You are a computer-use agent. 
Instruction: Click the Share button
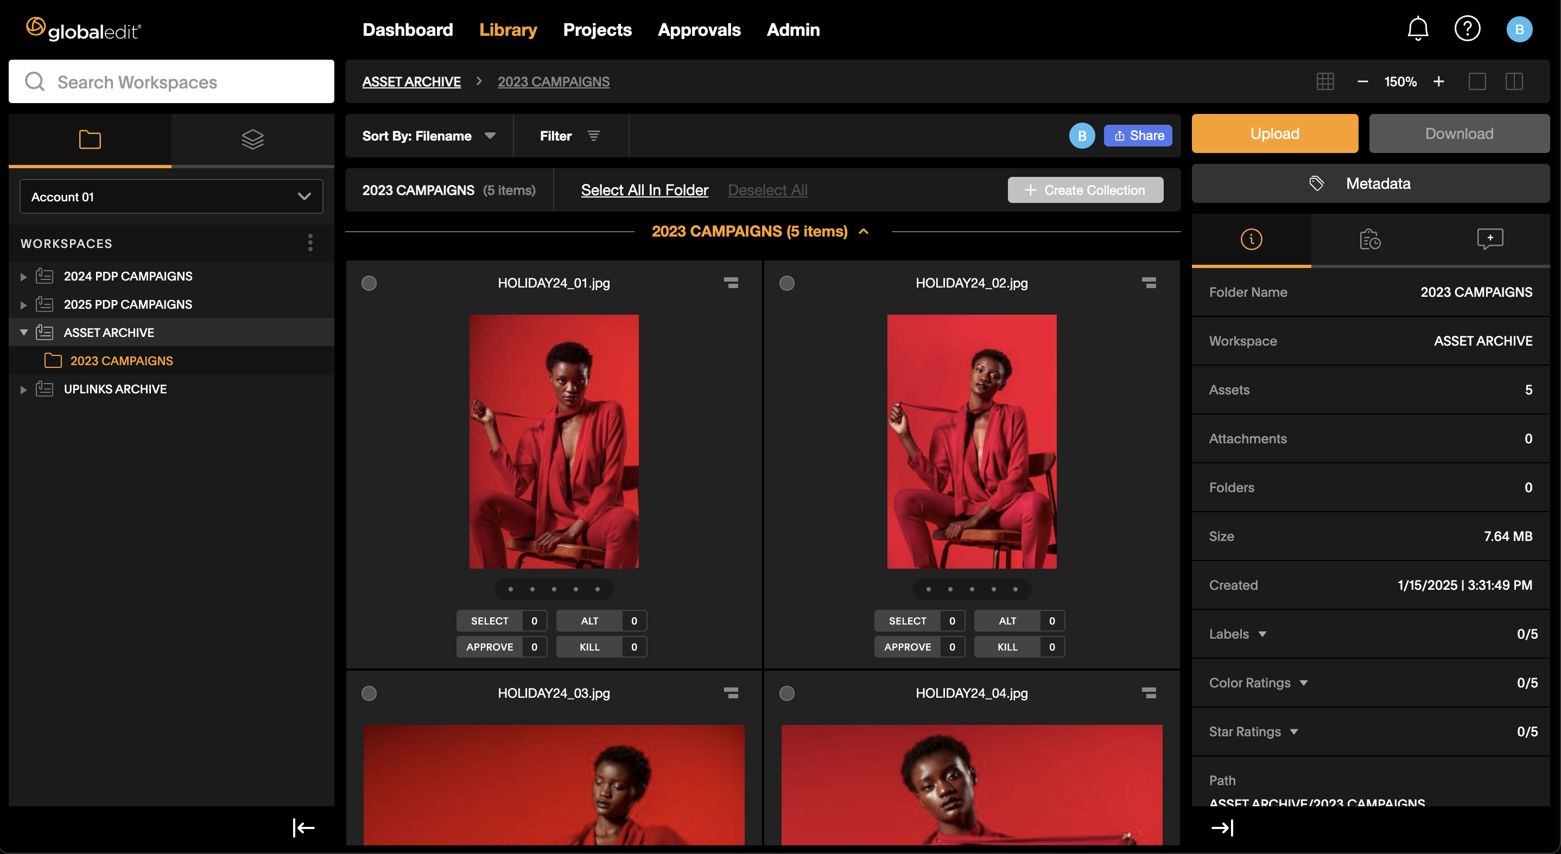click(1138, 136)
